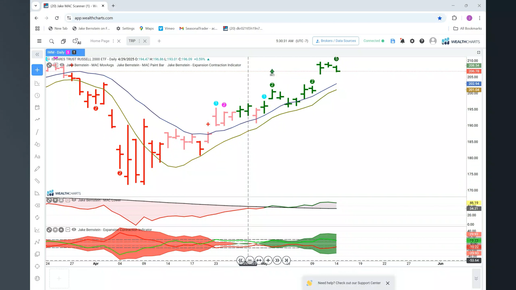
Task: Select the eraser delete drawings tool
Action: [37, 205]
